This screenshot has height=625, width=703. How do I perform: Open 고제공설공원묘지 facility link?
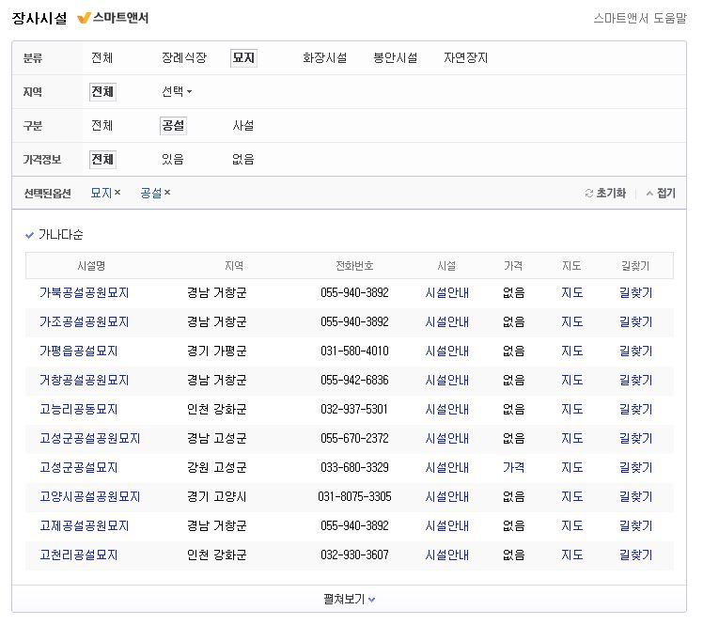pyautogui.click(x=85, y=526)
